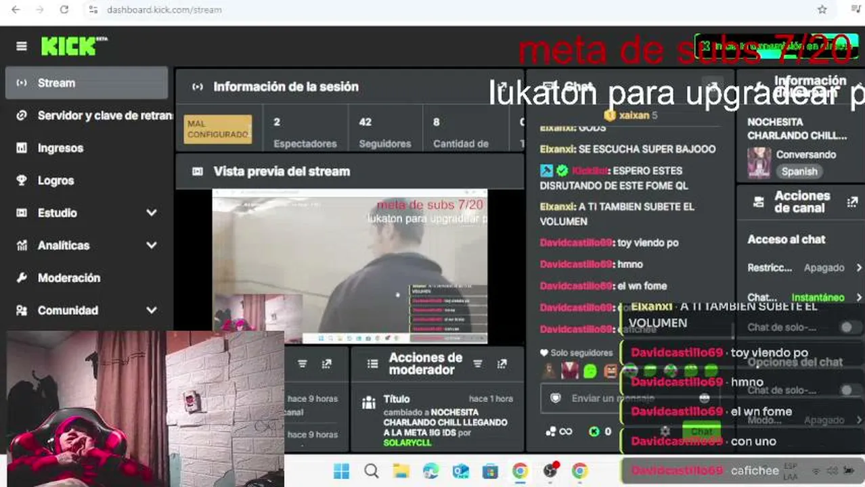This screenshot has width=865, height=487.
Task: Open File Explorer from the taskbar
Action: (x=401, y=471)
